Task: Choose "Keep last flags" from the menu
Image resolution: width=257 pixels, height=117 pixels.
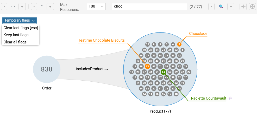Action: click(x=16, y=35)
